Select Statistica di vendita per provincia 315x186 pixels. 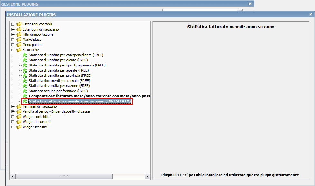[60, 75]
